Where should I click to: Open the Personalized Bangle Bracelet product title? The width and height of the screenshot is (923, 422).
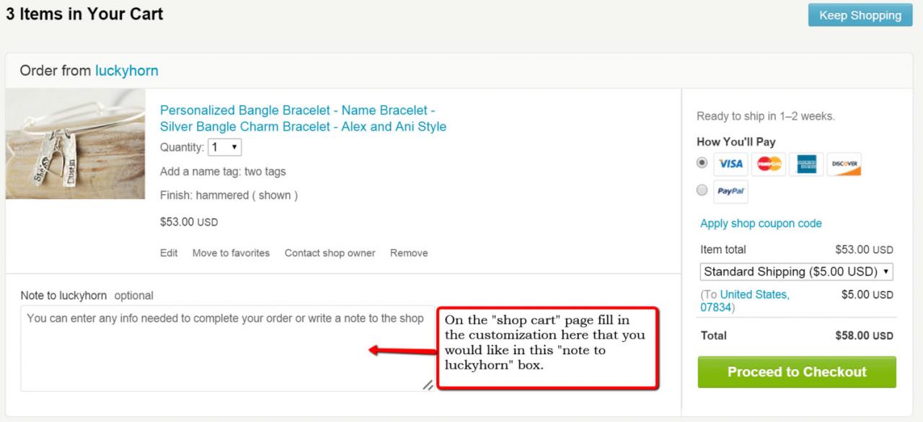[303, 118]
